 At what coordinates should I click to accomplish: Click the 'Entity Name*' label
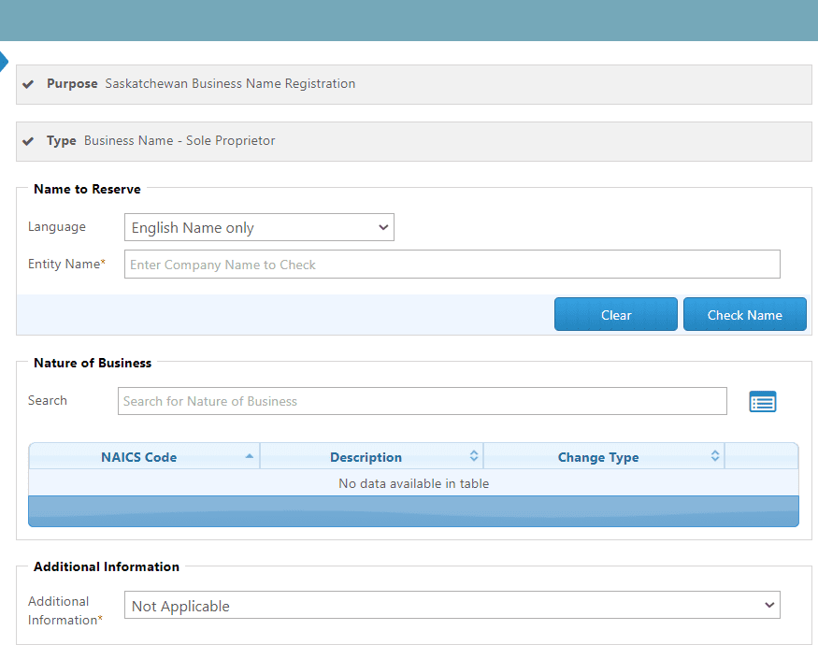pos(66,264)
